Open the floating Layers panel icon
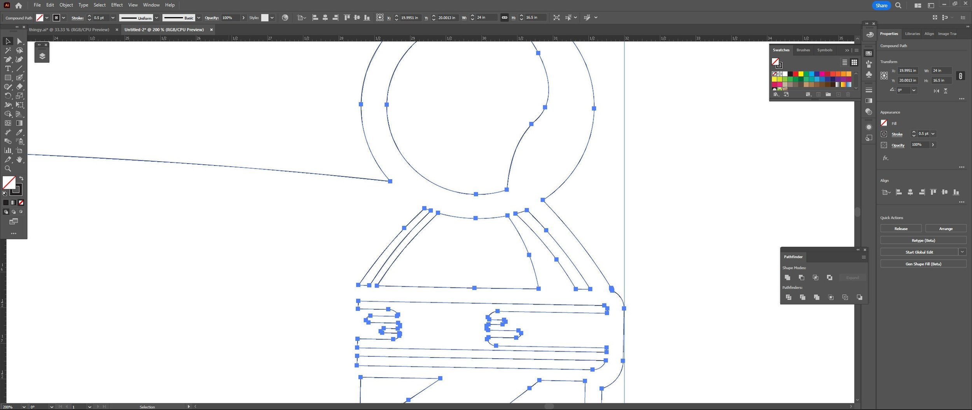The width and height of the screenshot is (972, 410). click(42, 56)
